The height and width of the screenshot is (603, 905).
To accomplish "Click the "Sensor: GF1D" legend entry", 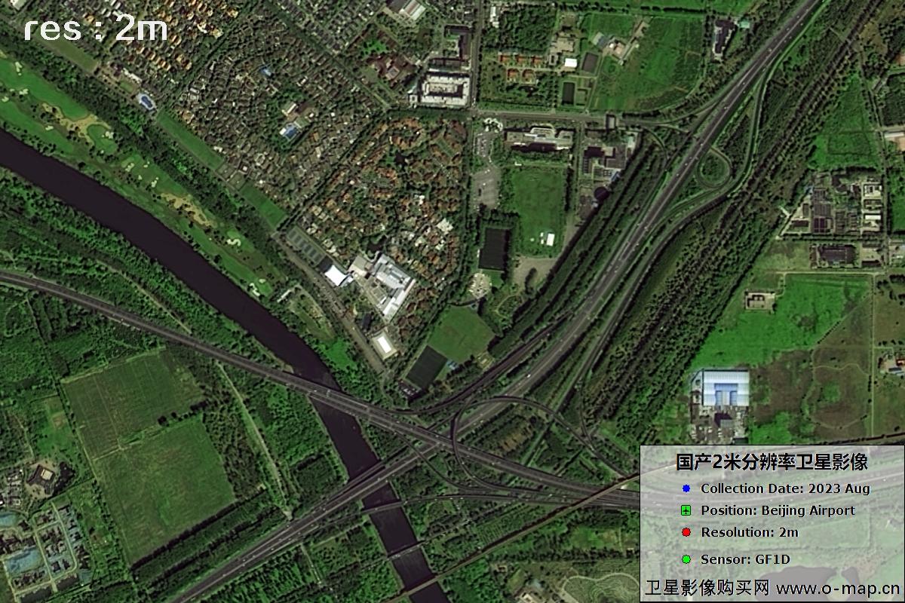I will pyautogui.click(x=745, y=559).
